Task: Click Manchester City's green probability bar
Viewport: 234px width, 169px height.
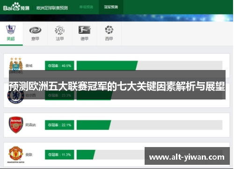Action: point(107,65)
